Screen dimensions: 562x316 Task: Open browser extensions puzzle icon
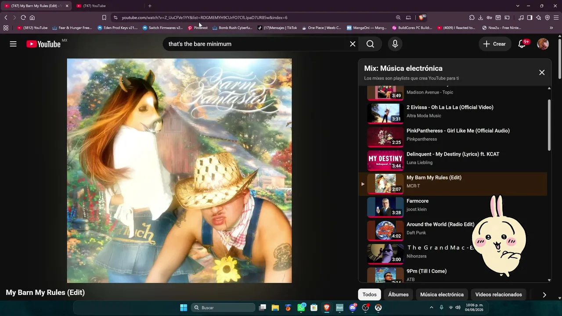tap(472, 18)
